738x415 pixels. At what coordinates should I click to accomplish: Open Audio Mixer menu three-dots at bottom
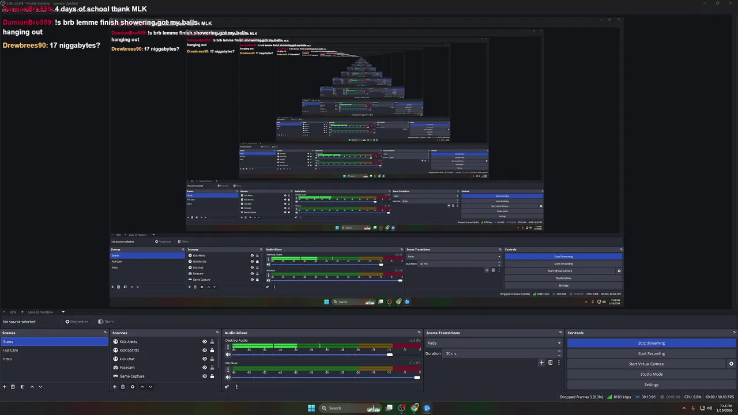click(236, 387)
